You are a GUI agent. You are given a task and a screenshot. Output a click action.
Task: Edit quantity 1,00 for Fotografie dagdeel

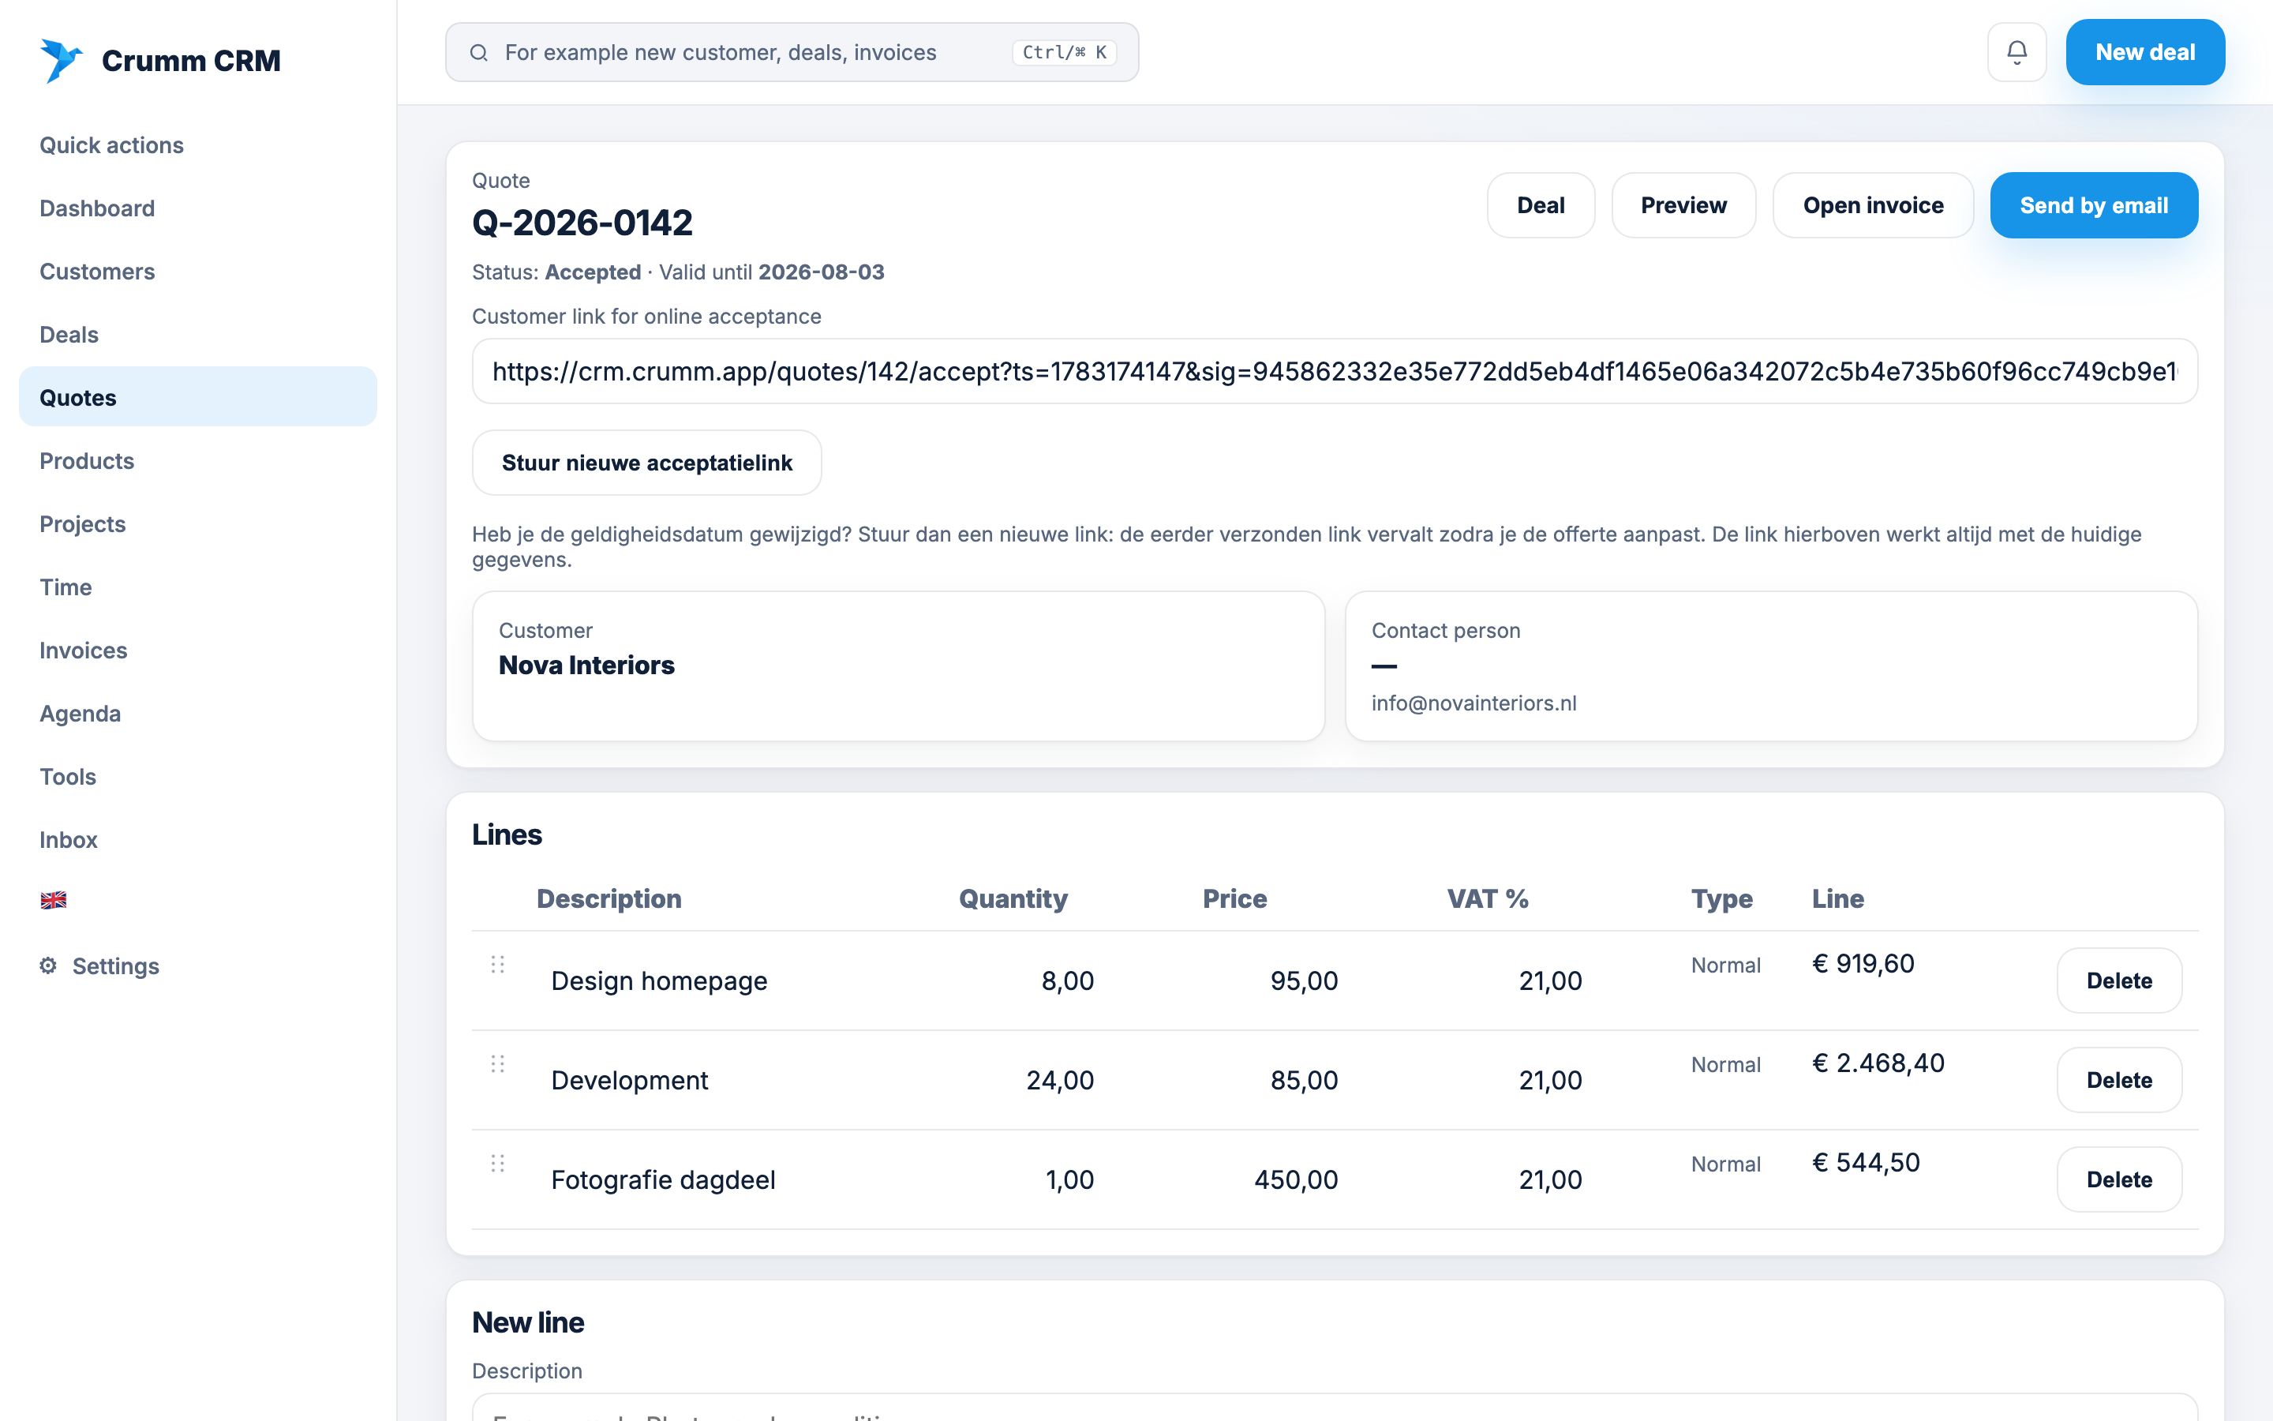(1033, 1179)
